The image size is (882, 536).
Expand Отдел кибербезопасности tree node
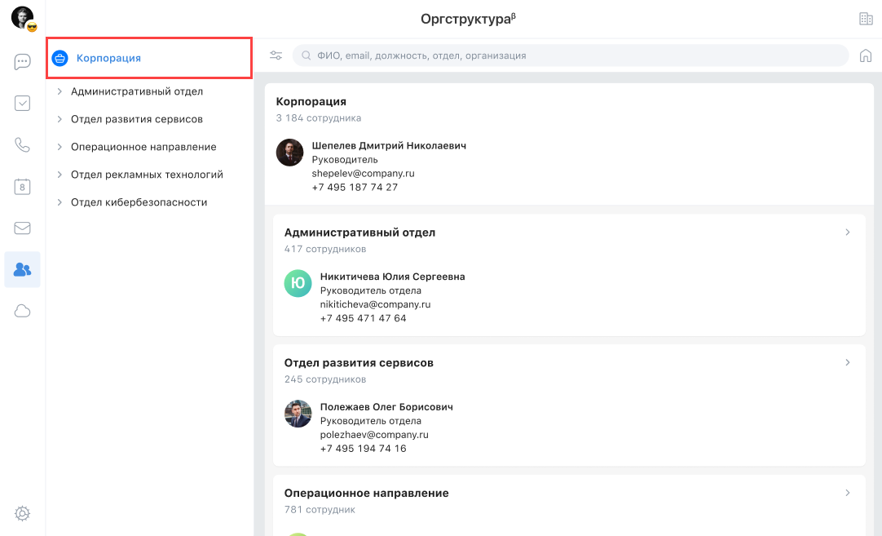tap(60, 202)
